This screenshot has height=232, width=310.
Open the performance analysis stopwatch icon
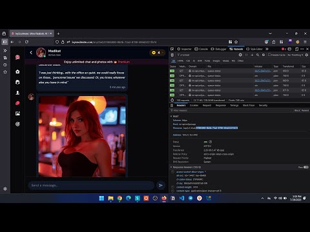tap(172, 100)
